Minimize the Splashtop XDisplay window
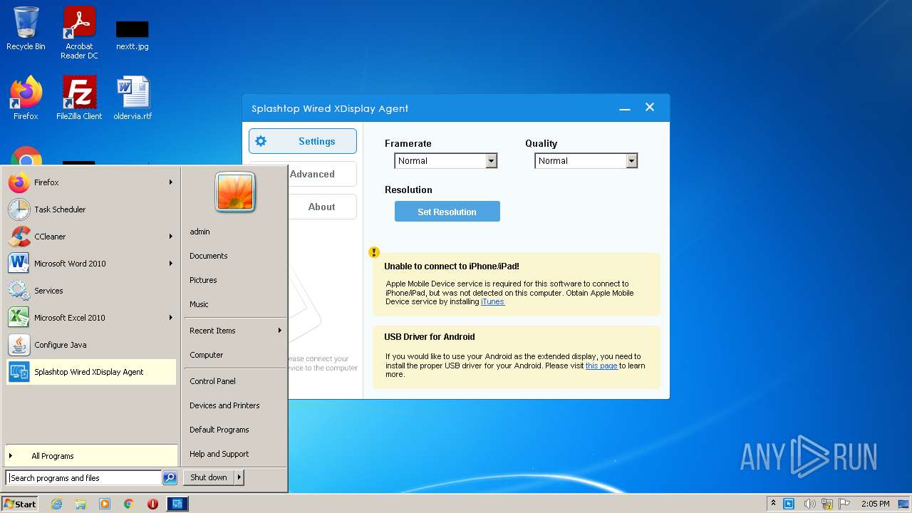This screenshot has height=513, width=912. pos(625,108)
